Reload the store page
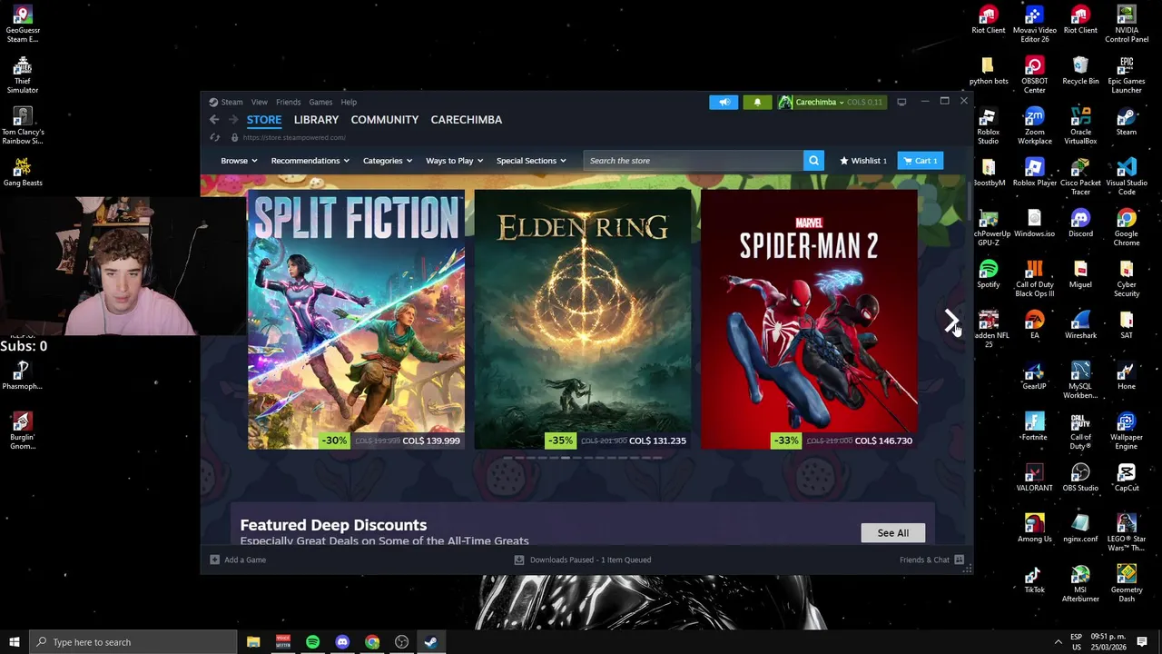This screenshot has width=1162, height=654. click(x=215, y=137)
